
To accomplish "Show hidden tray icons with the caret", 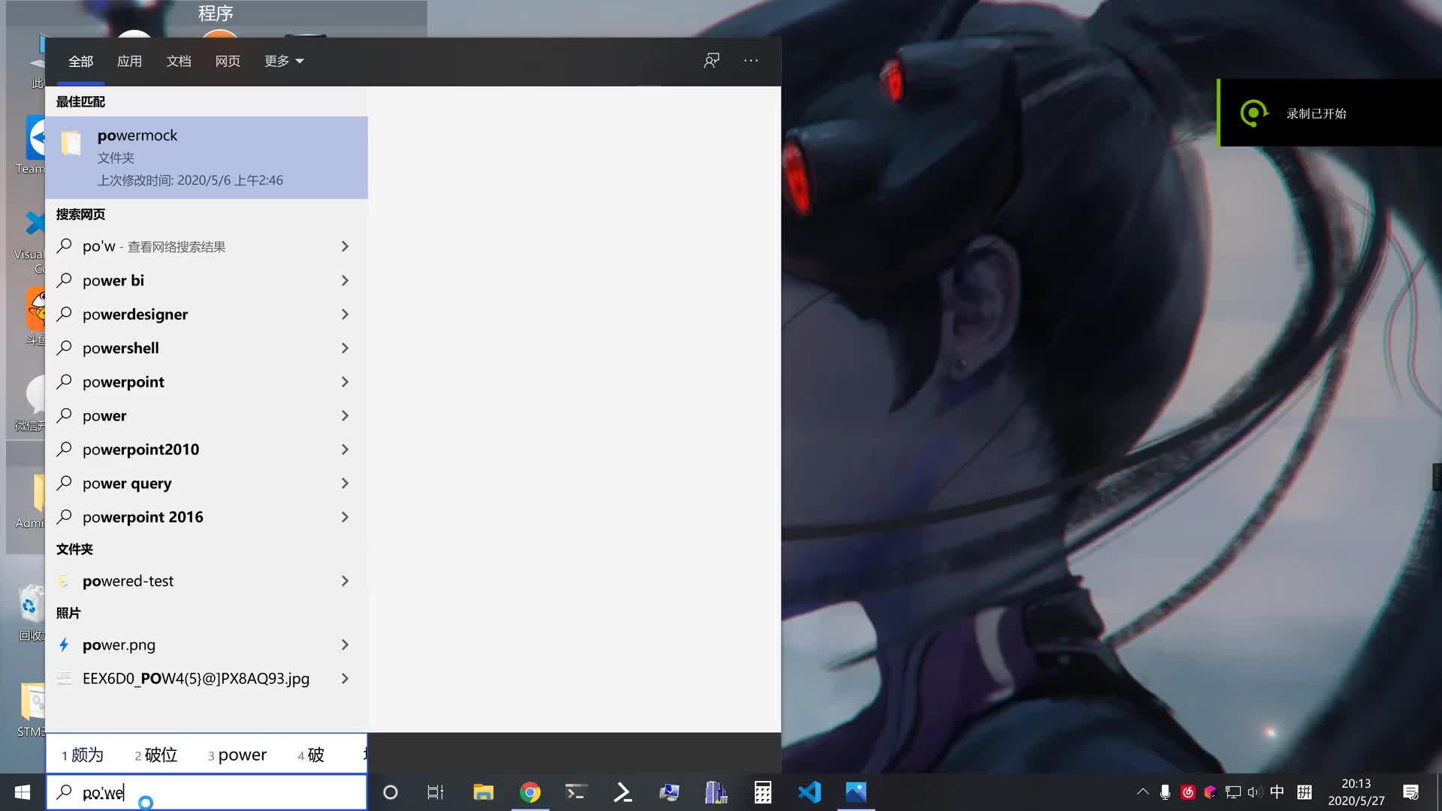I will 1142,792.
